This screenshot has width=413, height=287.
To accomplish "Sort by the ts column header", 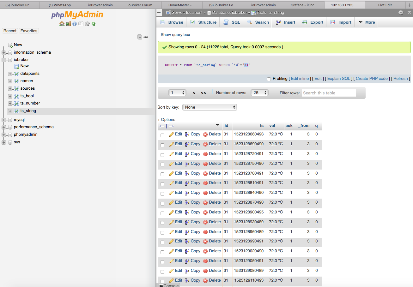I will 262,126.
